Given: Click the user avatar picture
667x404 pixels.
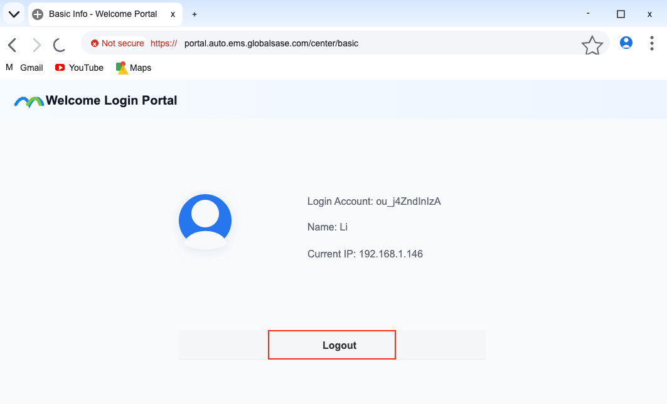Looking at the screenshot, I should (205, 221).
